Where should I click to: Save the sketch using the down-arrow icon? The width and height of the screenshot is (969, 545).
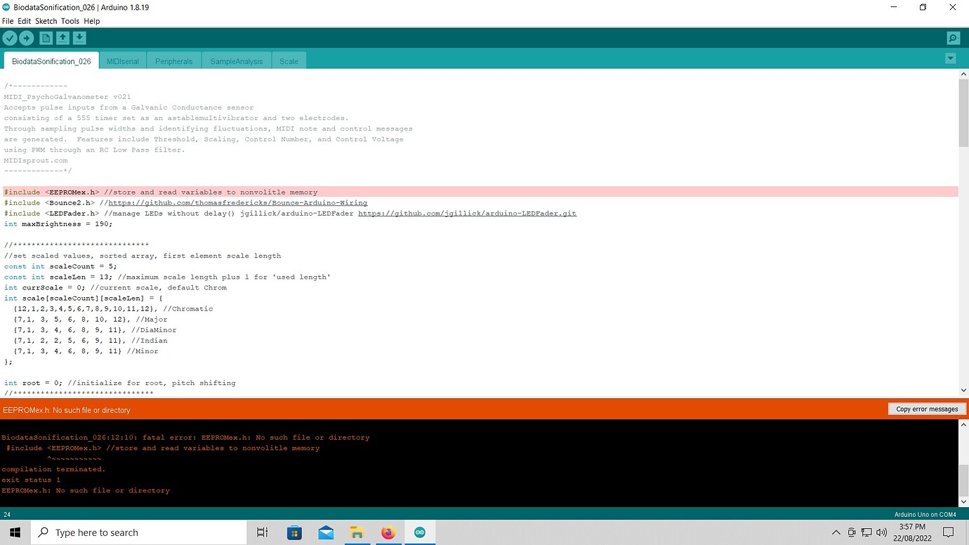pos(79,38)
